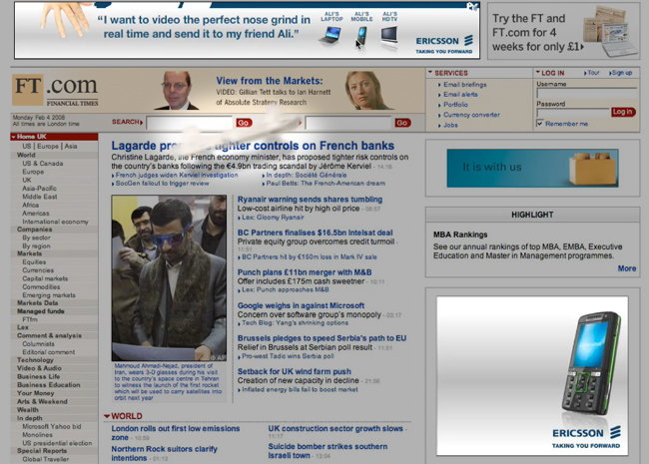Open Jobs service link
649x464 pixels.
coord(450,125)
